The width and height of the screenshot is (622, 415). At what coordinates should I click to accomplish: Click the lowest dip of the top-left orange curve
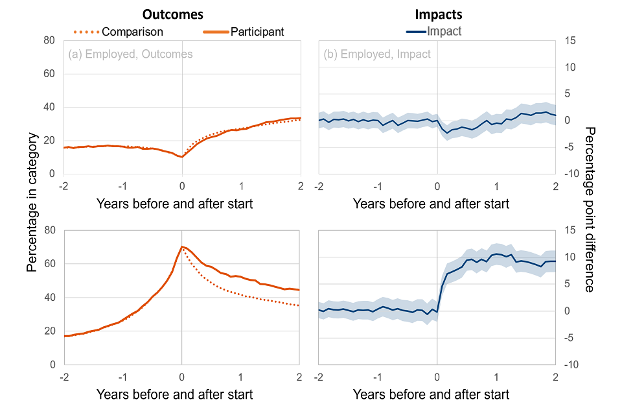(182, 156)
